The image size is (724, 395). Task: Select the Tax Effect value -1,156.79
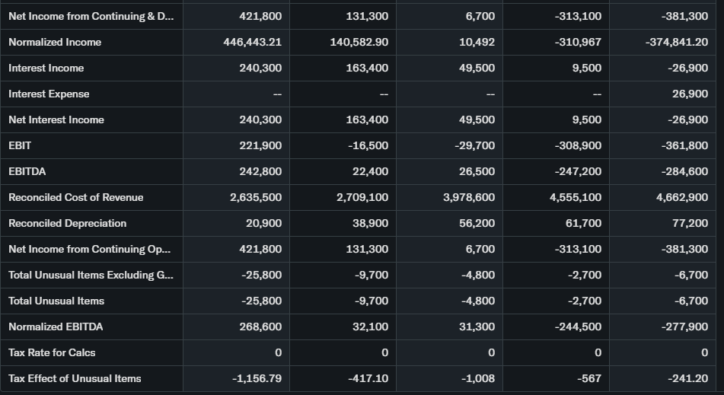[256, 378]
